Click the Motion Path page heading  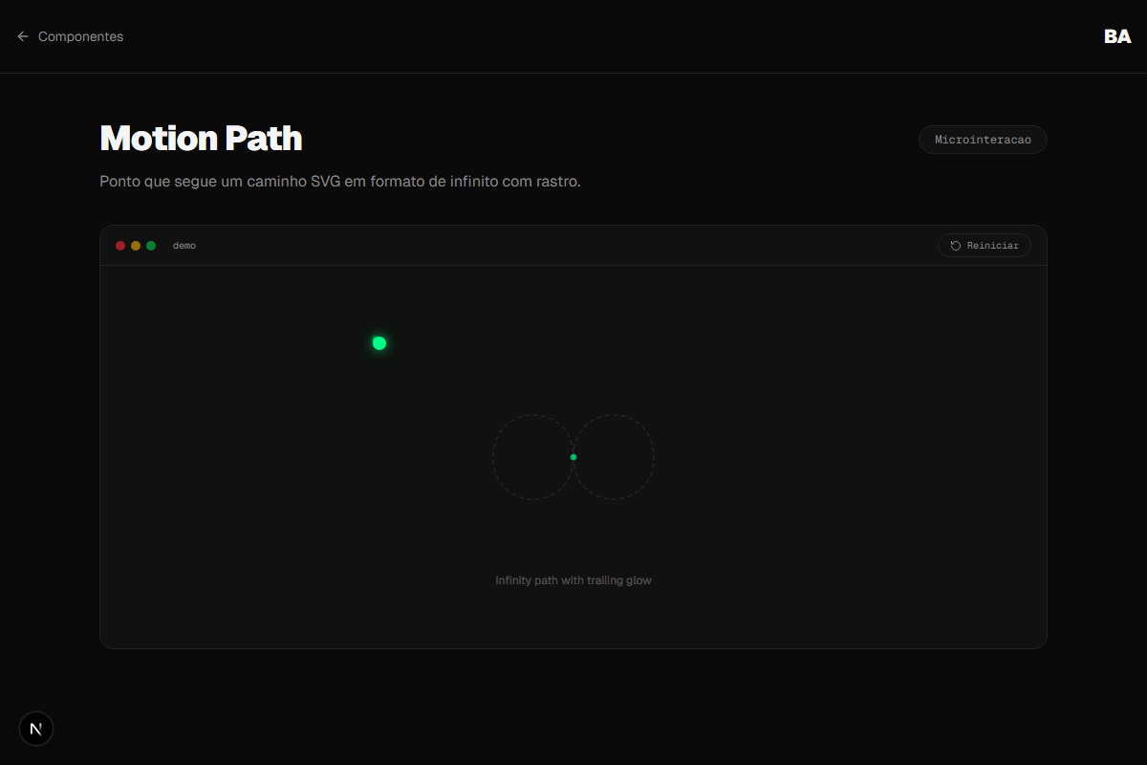click(x=201, y=139)
